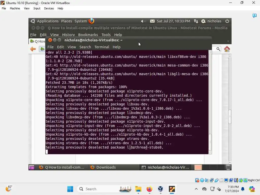Screen dimensions: 260x195
Task: Open Copilot preview icon in taskbar
Action: pyautogui.click(x=252, y=189)
